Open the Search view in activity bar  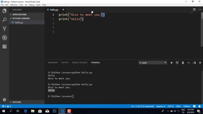point(4,20)
